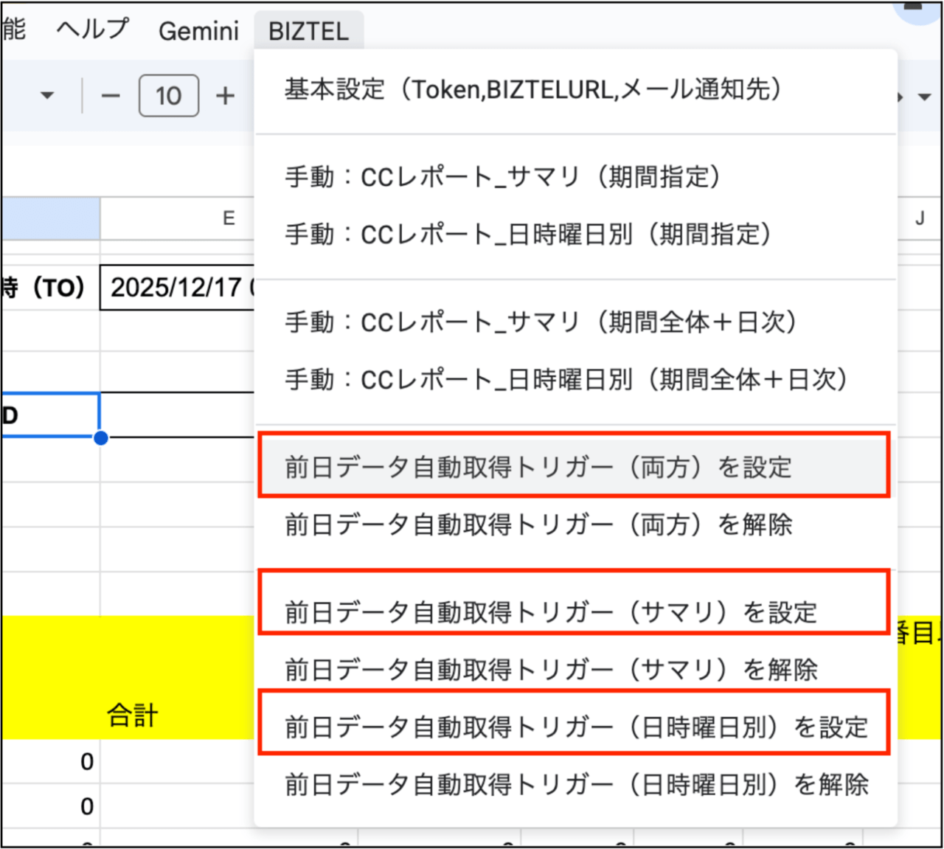Click 前日データ自動取得トリガー（日時曜日別）を解除
Screen dimensions: 944x849
coord(577,785)
